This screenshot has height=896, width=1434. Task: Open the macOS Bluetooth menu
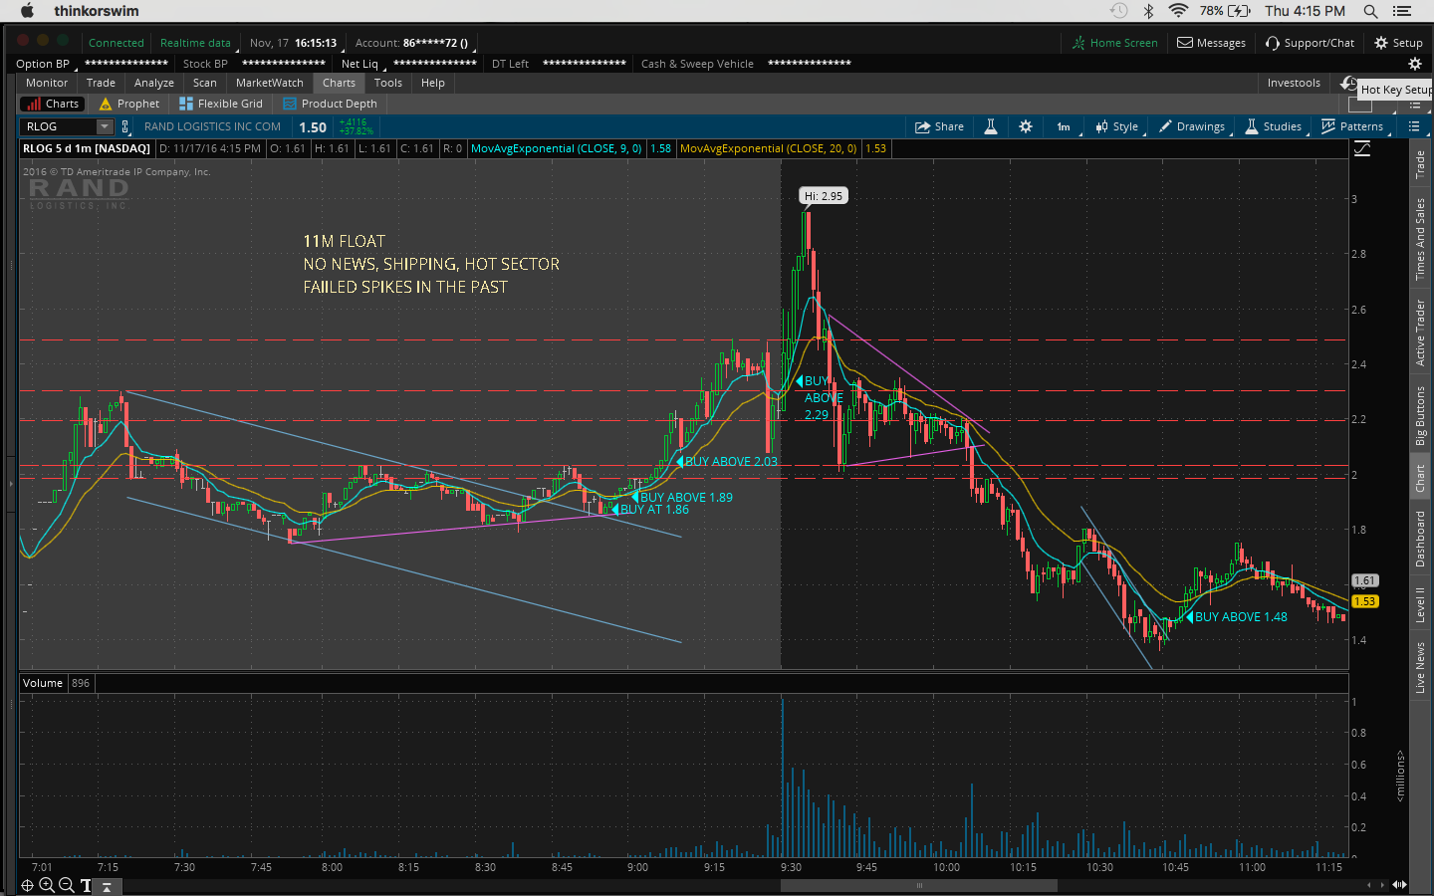[x=1148, y=11]
